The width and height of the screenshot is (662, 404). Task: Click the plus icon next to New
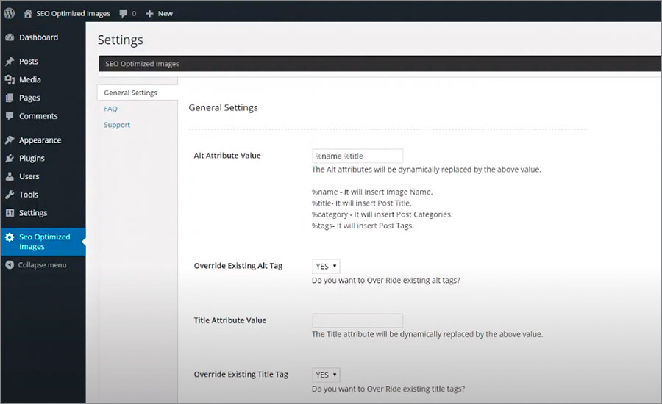149,13
